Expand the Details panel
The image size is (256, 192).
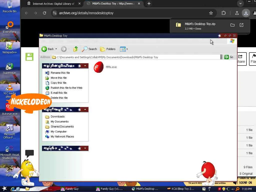(85, 148)
